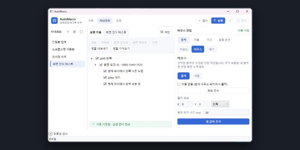The height and width of the screenshot is (150, 300).
Task: Click the AutoMacro blue logo icon
Action: [54, 21]
